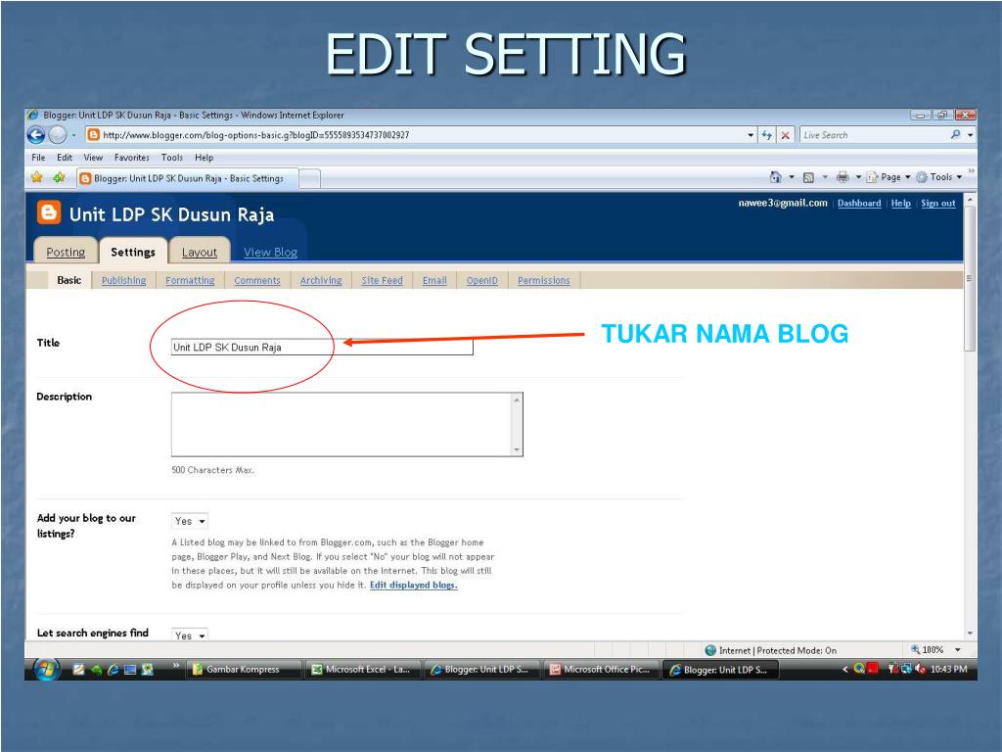Click the 100% zoom level button
The height and width of the screenshot is (752, 1002).
tap(927, 650)
